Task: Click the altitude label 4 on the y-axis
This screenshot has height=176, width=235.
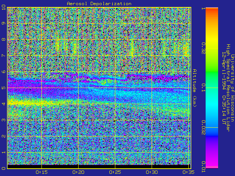Action: 3,104
